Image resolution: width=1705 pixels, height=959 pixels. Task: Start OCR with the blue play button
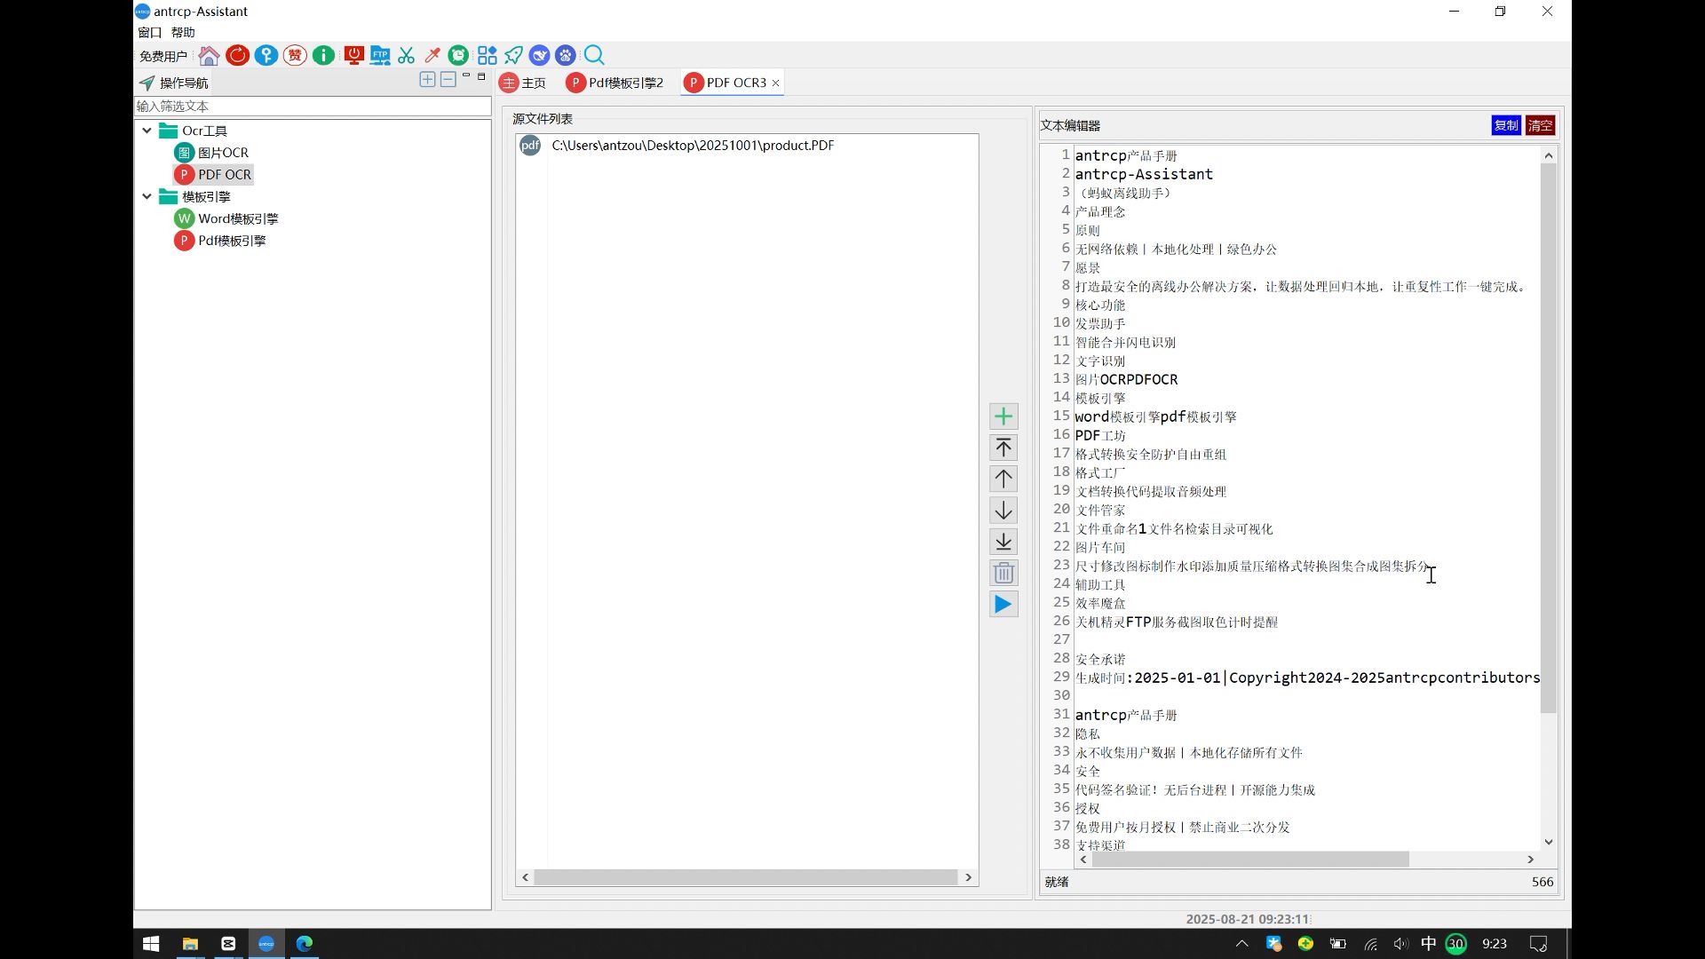tap(1003, 605)
